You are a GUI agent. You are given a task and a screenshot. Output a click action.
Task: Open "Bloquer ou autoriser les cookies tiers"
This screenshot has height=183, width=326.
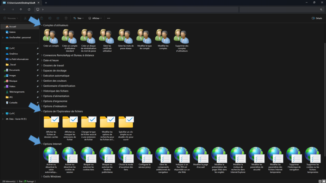tap(88, 159)
